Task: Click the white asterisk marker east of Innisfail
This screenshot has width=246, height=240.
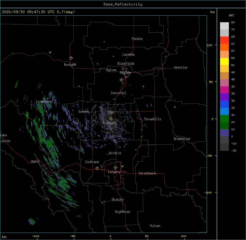Action: pos(143,86)
